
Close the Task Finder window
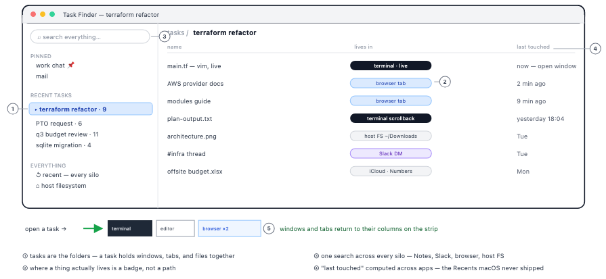(33, 14)
